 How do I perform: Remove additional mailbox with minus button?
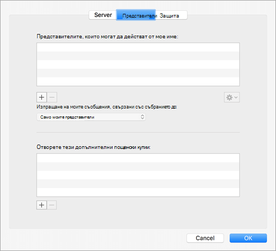click(x=51, y=205)
